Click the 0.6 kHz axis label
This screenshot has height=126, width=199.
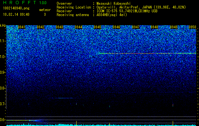(x=2, y=120)
